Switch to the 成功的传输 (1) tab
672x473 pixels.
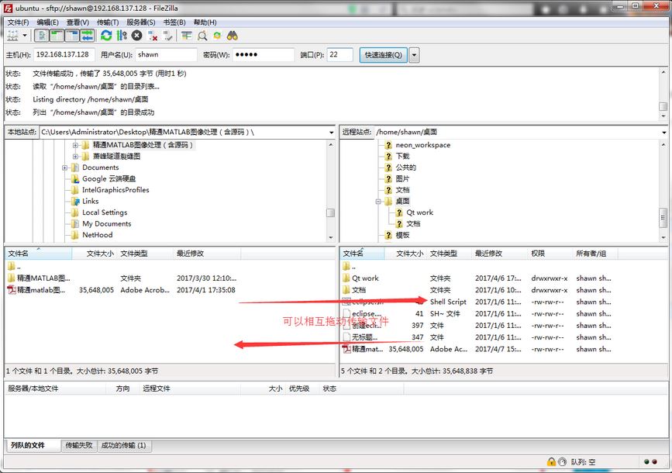124,446
